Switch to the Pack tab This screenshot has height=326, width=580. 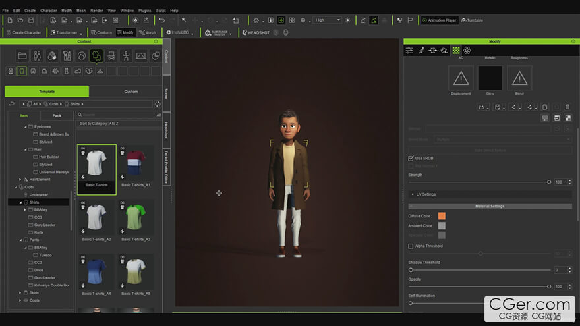57,116
